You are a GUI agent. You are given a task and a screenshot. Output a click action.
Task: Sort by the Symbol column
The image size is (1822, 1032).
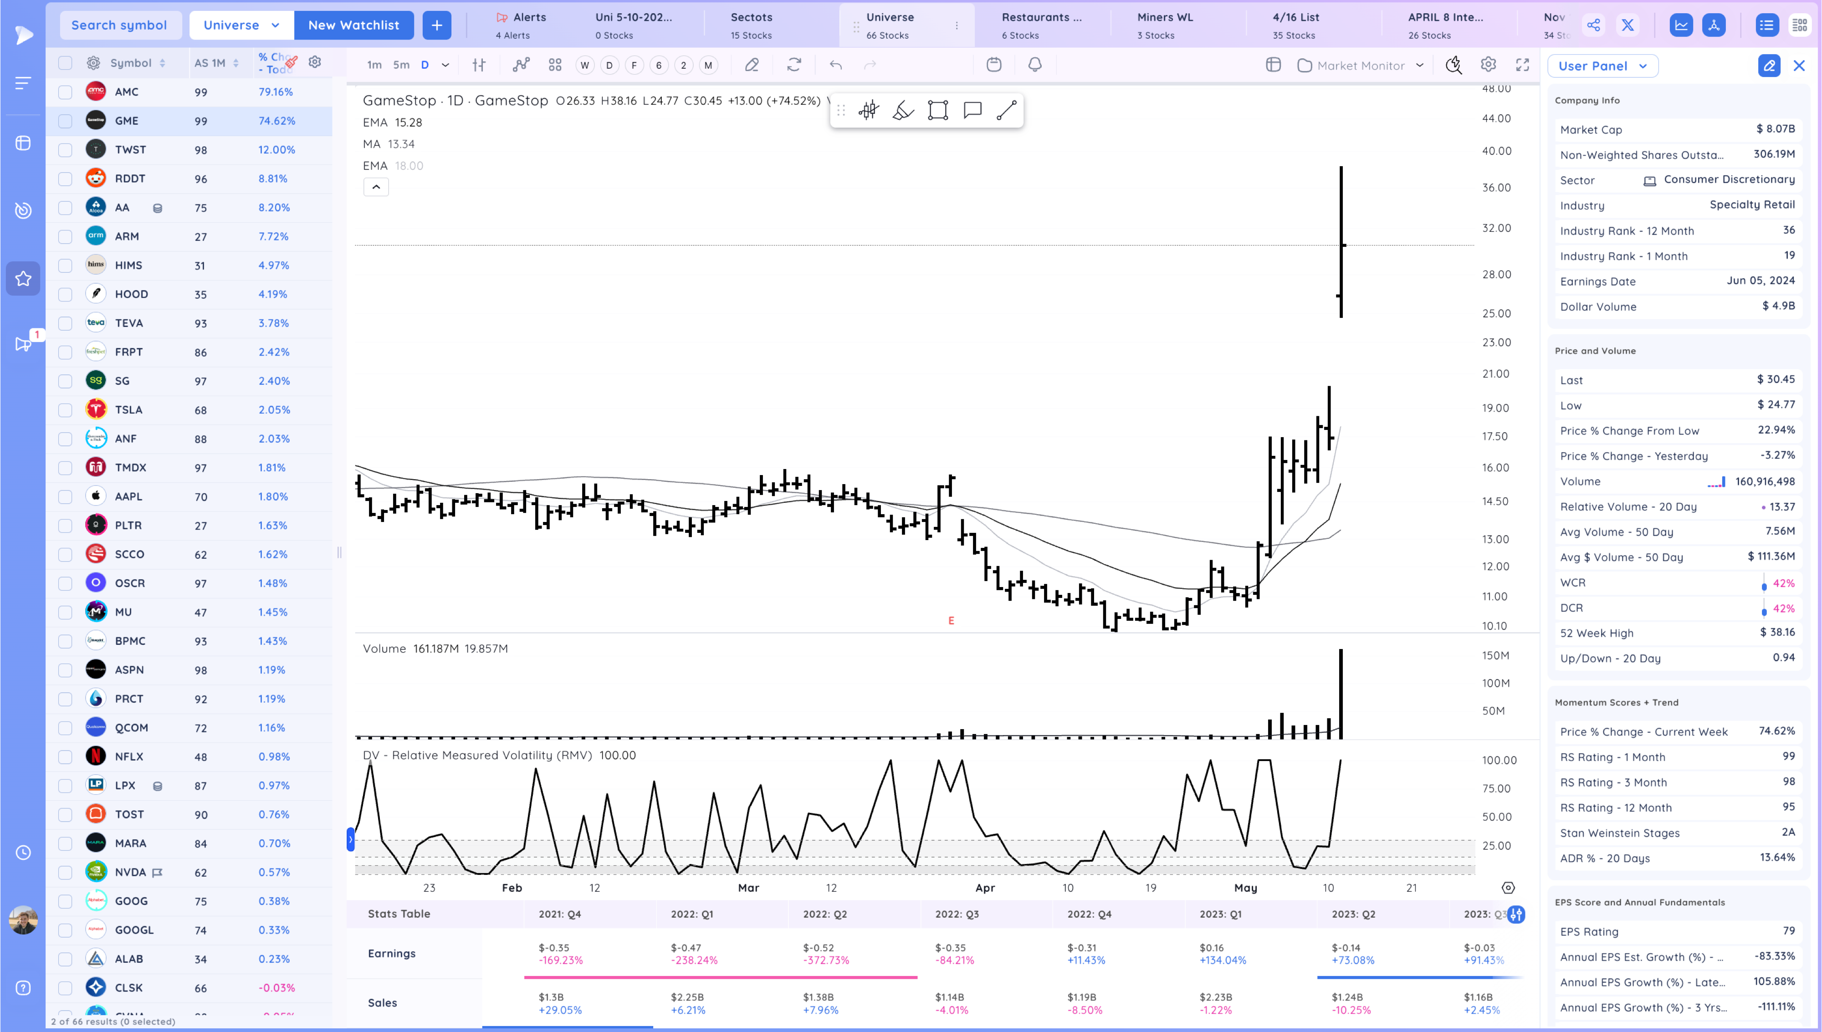pos(138,63)
